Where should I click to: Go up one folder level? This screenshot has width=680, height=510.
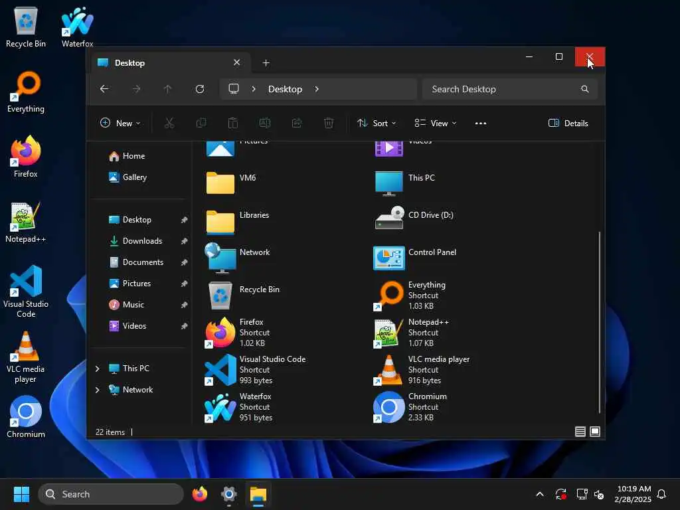point(168,89)
